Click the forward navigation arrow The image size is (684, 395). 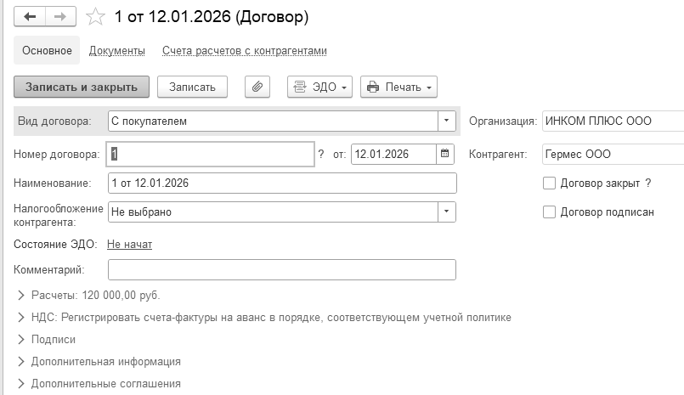[x=59, y=16]
